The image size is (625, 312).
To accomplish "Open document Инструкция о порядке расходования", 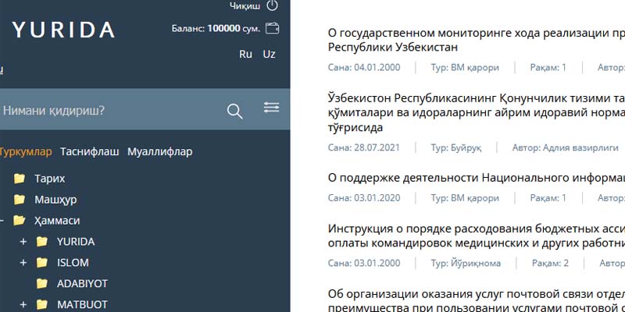I will (477, 236).
